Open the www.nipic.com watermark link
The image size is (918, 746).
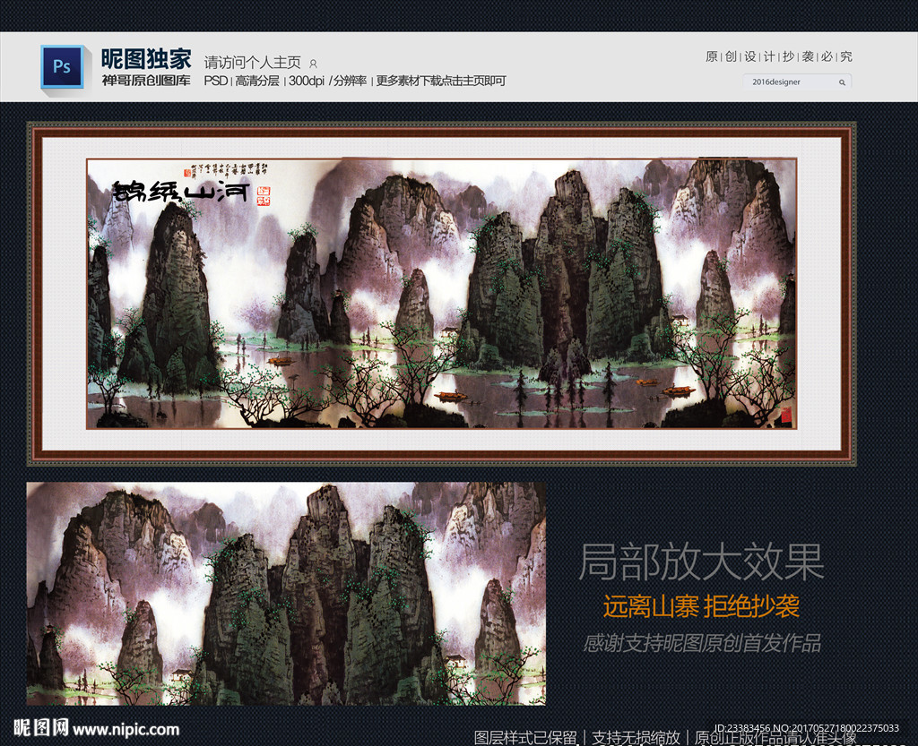pyautogui.click(x=126, y=730)
